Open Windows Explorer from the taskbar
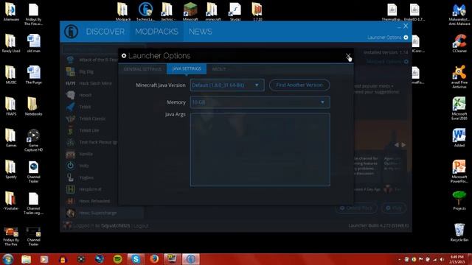Viewport: 472px width, 265px height. click(x=27, y=259)
